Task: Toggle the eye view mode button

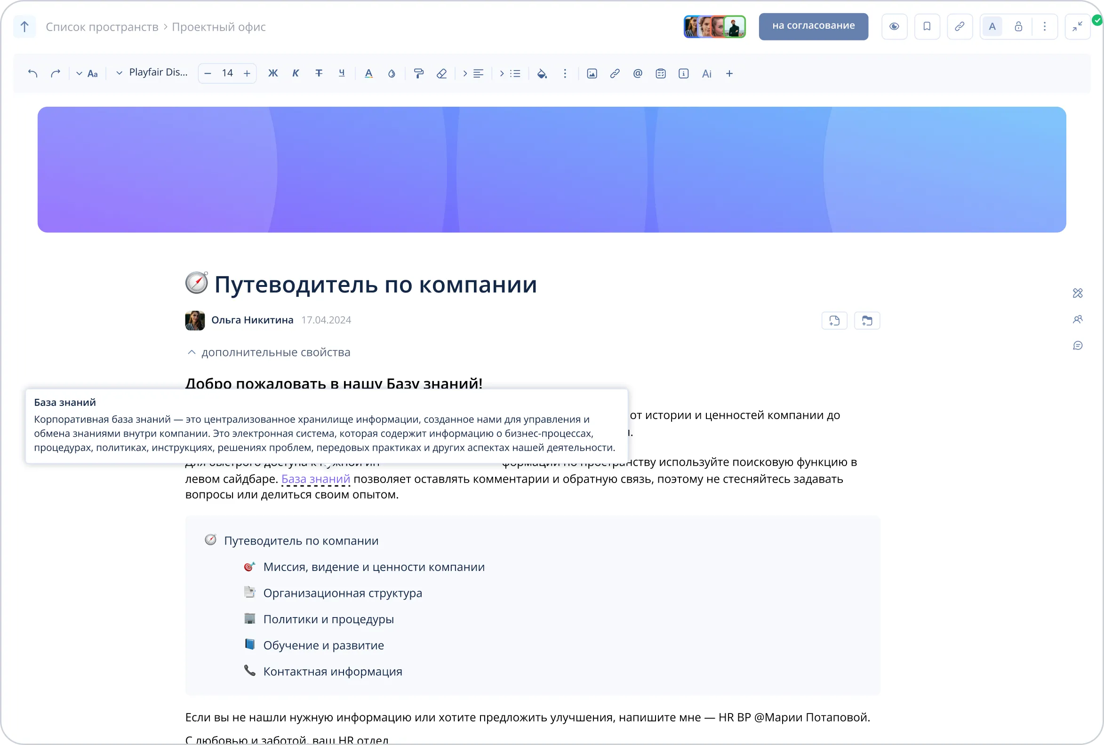Action: [894, 27]
